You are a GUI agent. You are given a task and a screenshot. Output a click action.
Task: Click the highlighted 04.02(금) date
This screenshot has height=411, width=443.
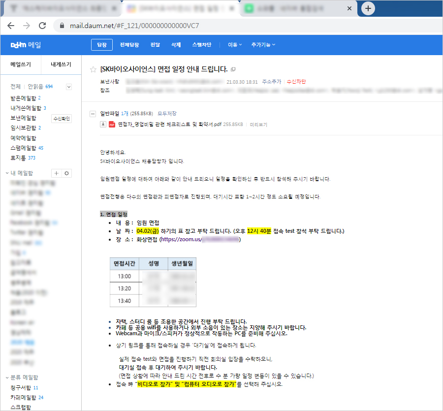pos(148,231)
